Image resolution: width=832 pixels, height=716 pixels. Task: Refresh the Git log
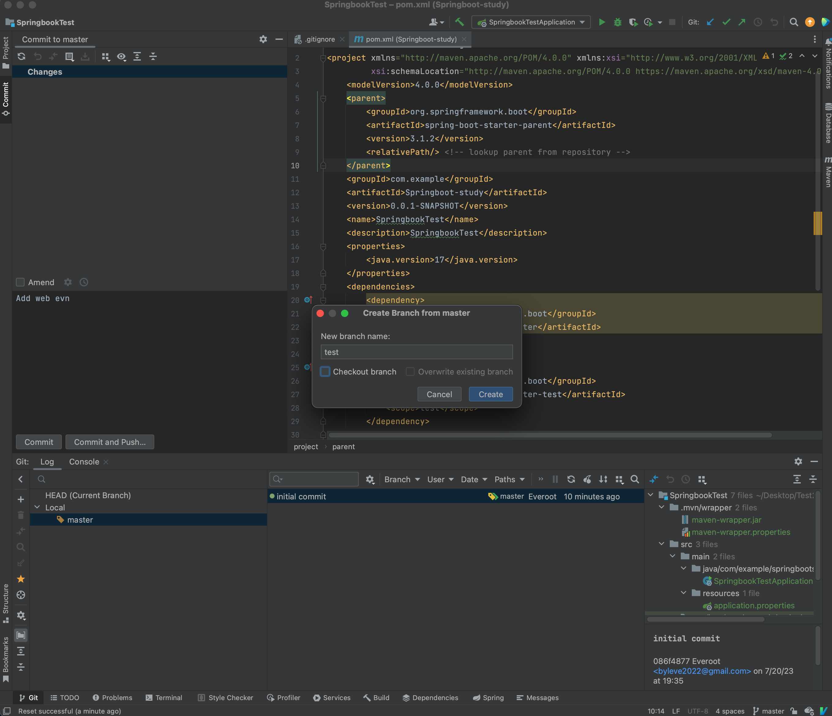coord(571,479)
